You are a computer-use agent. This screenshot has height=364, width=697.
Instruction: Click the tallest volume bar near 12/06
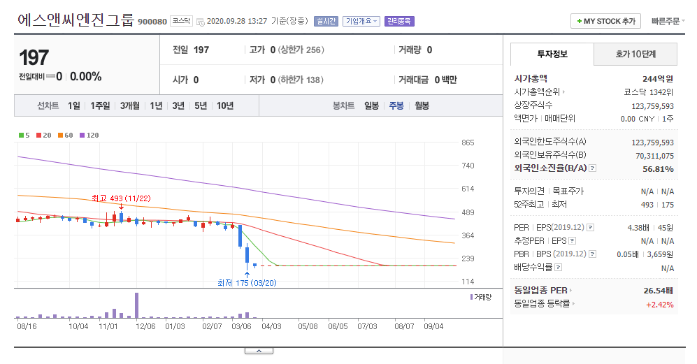pos(136,305)
